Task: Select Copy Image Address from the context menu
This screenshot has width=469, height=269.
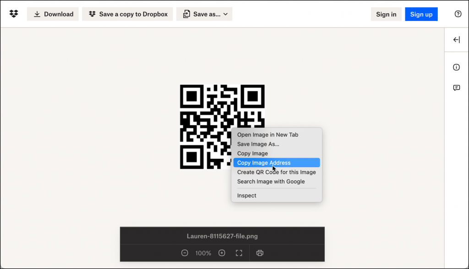Action: (263, 163)
